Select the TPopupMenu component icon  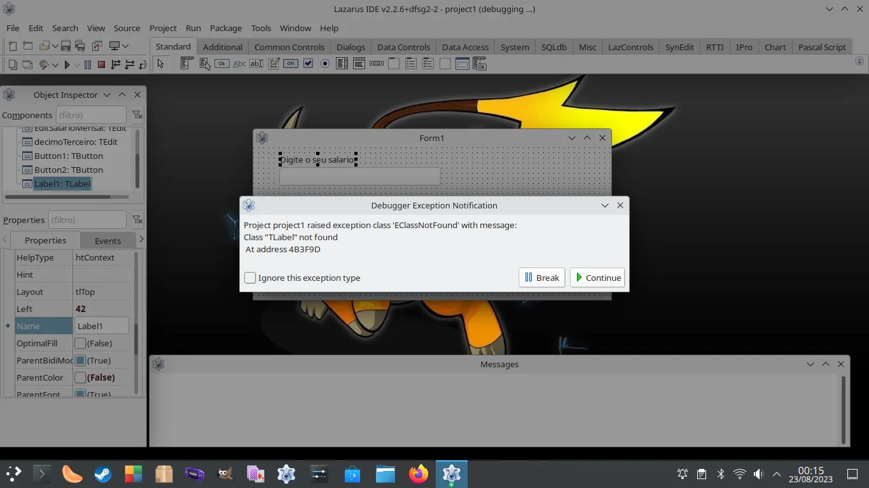[204, 64]
